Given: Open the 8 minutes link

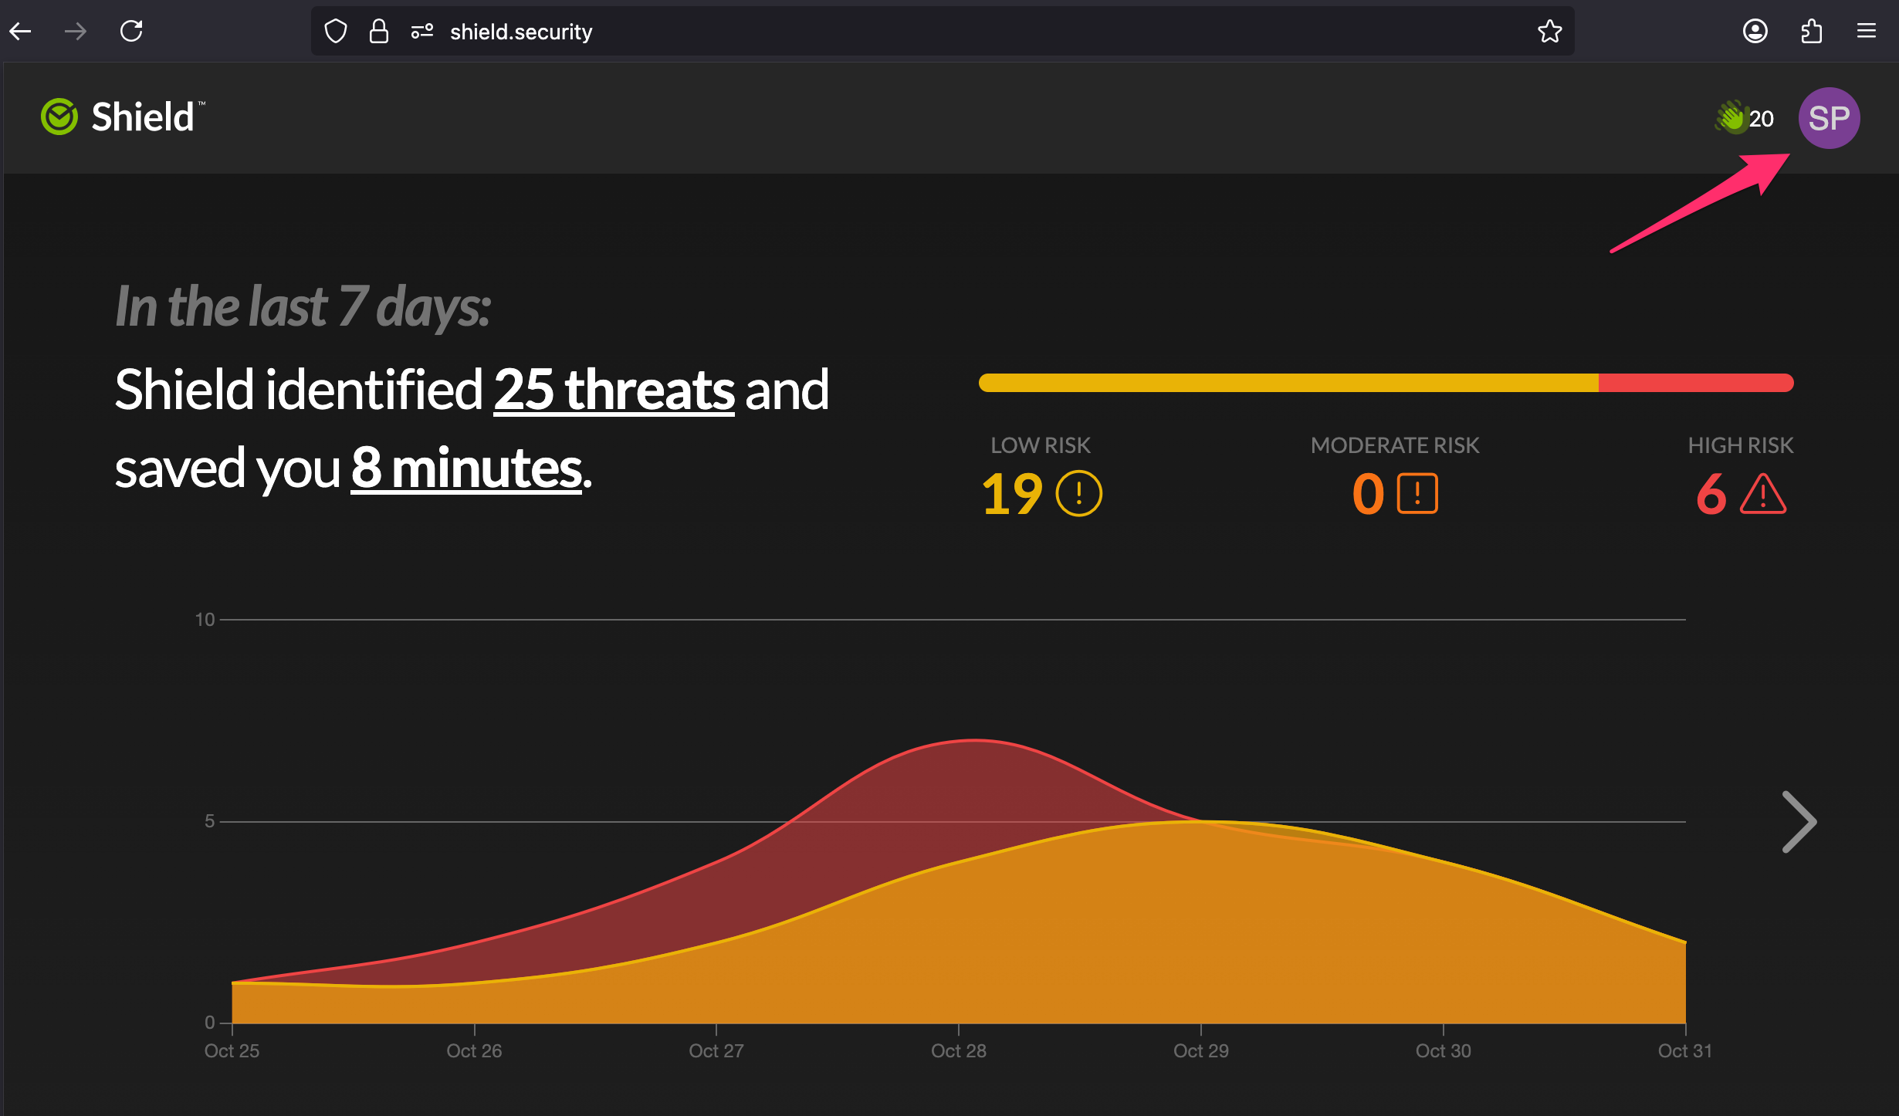Looking at the screenshot, I should coord(466,468).
